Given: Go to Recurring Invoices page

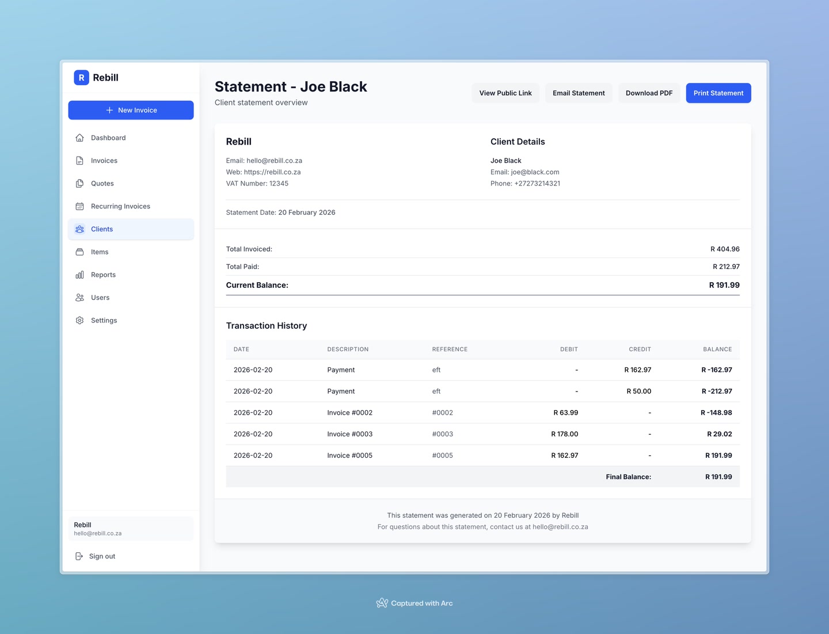Looking at the screenshot, I should [120, 206].
